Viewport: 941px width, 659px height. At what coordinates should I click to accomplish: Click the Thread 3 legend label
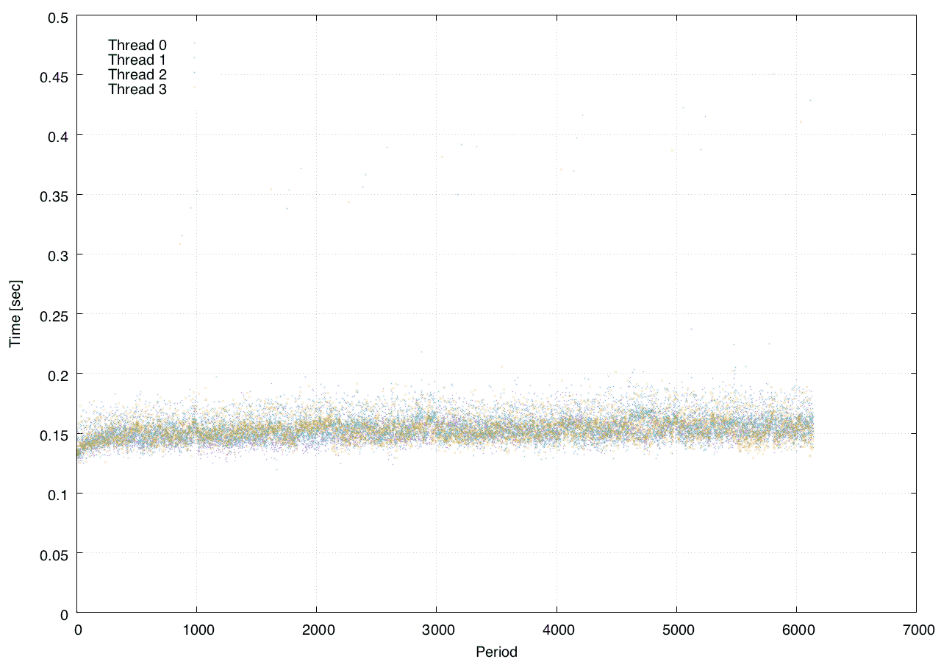137,90
